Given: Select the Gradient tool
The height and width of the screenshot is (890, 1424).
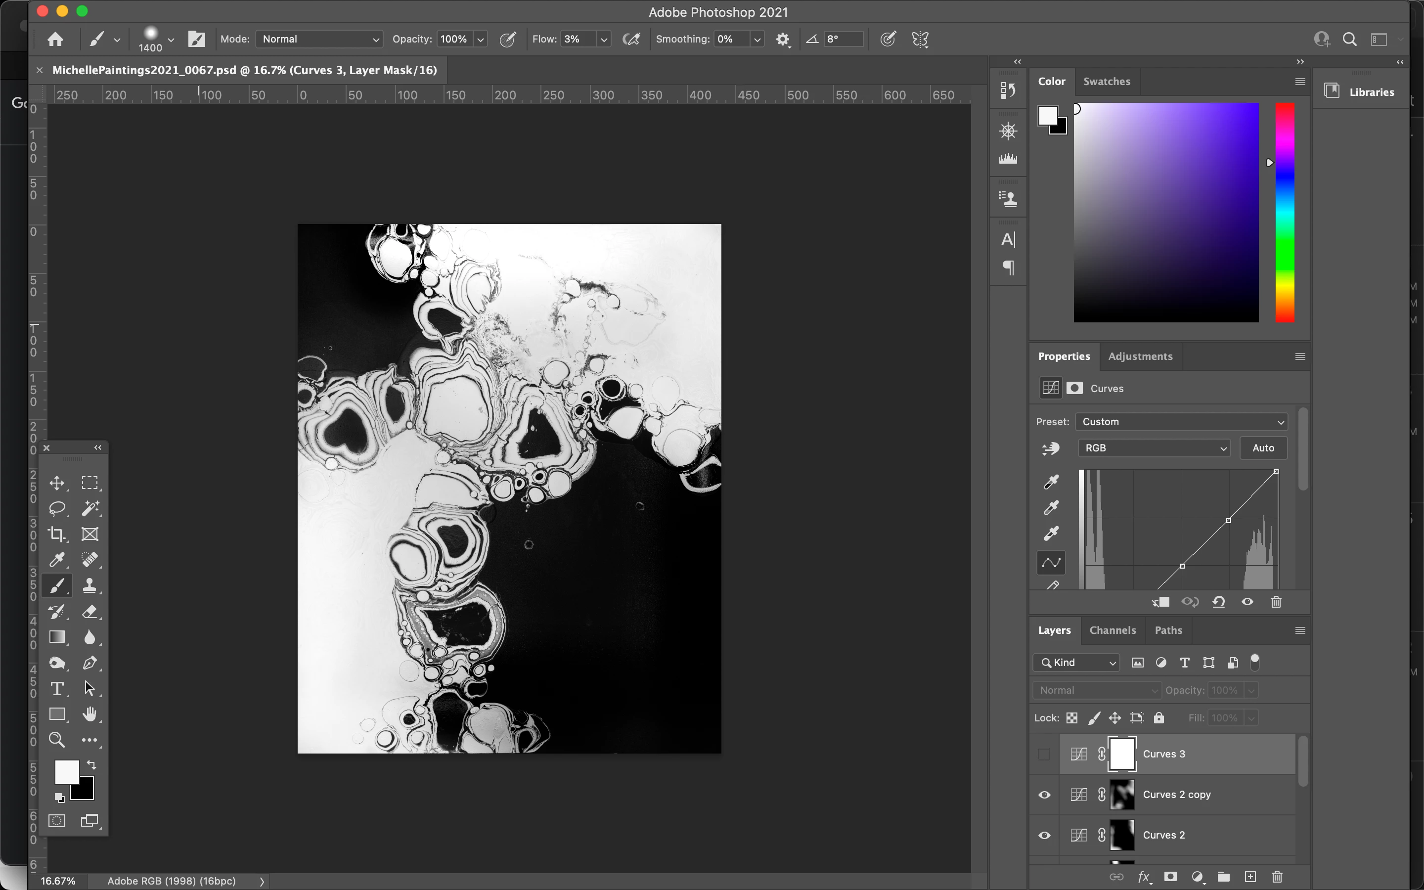Looking at the screenshot, I should 57,637.
